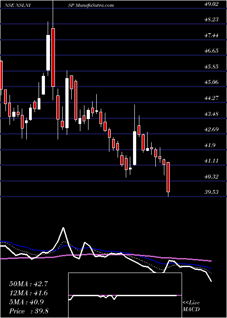This screenshot has height=318, width=227.
Task: Click the 42.69 price axis label
Action: (212, 129)
